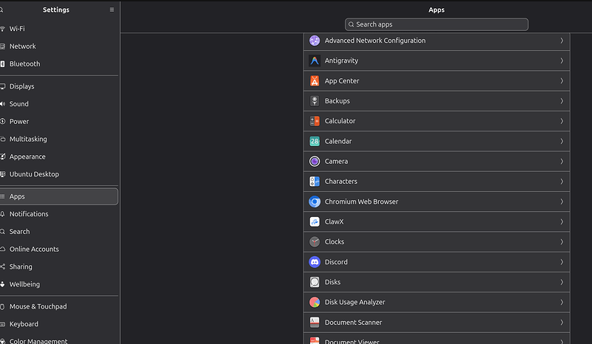Expand the Antigravity row chevron
Viewport: 592px width, 344px height.
(562, 61)
